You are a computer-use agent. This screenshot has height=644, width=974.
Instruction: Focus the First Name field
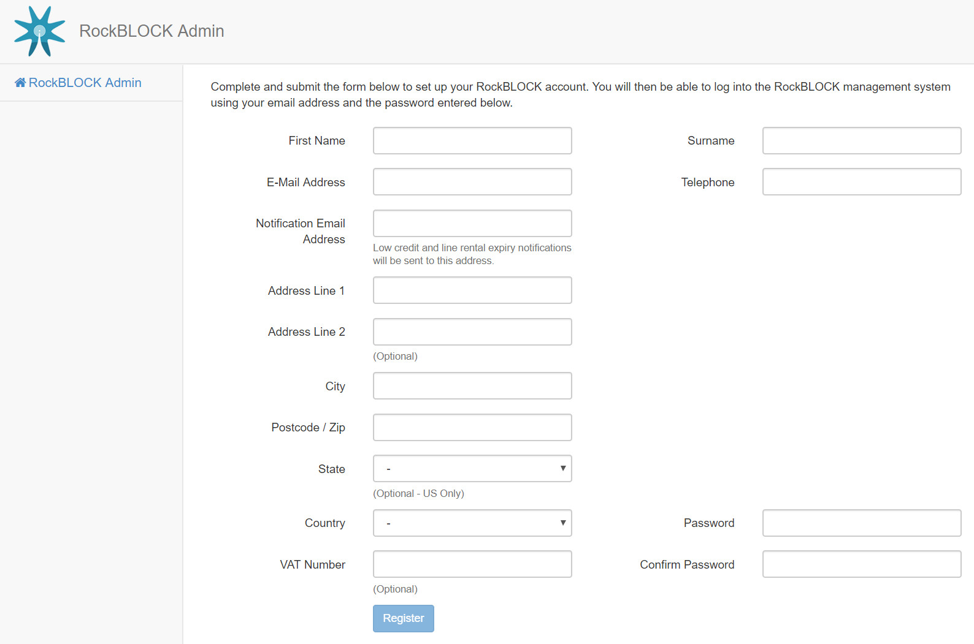tap(472, 140)
